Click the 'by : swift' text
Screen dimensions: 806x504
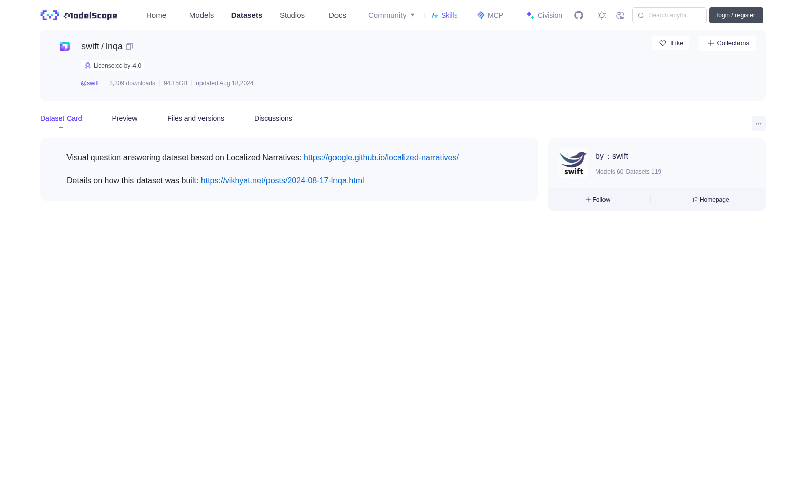(x=612, y=156)
